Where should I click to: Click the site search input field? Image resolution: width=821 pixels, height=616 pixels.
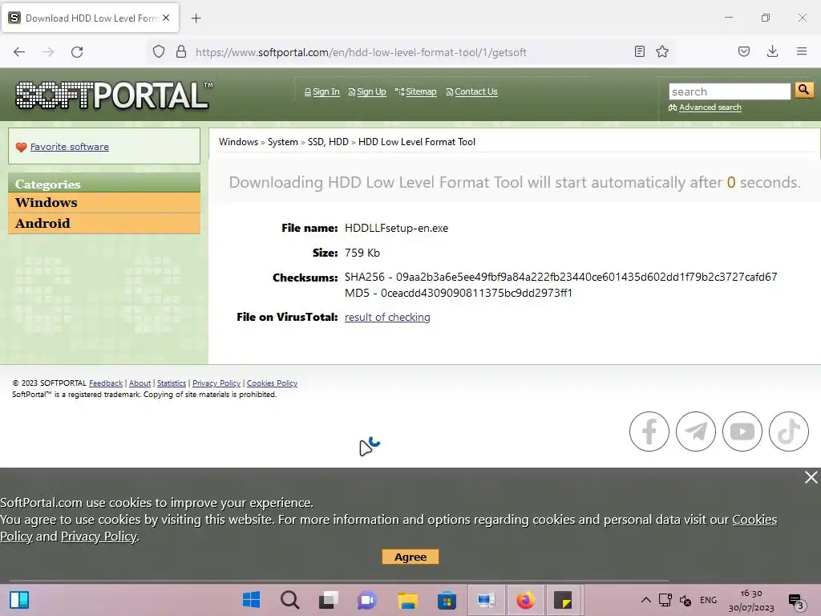(730, 91)
